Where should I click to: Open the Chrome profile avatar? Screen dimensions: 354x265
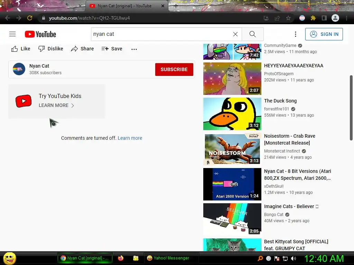(335, 18)
